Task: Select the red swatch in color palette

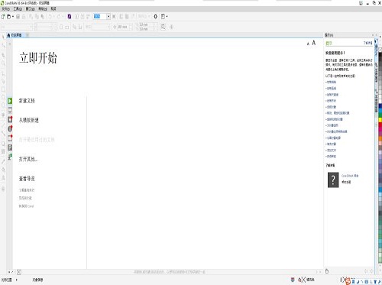Action: point(380,125)
